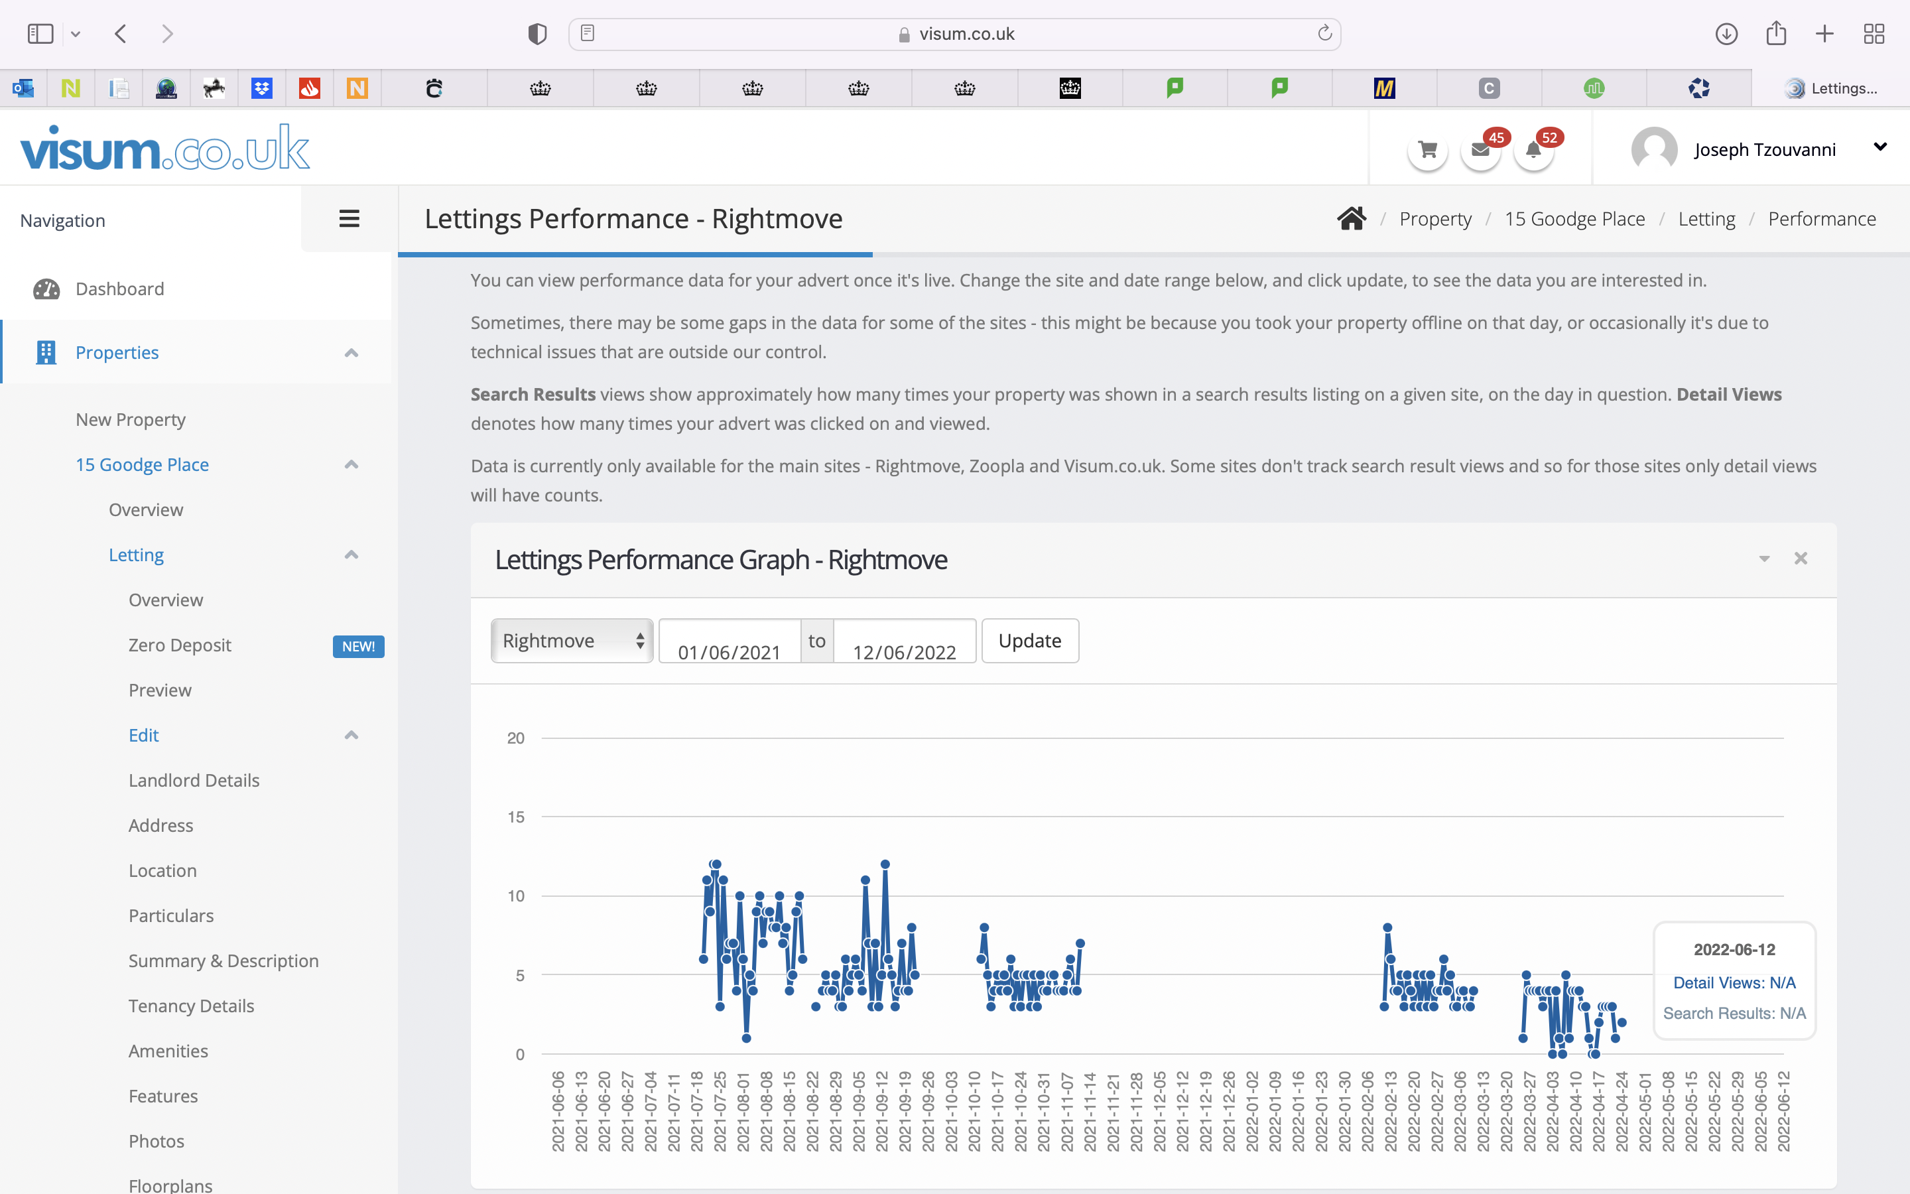The height and width of the screenshot is (1194, 1910).
Task: Open the shopping cart
Action: [x=1427, y=149]
